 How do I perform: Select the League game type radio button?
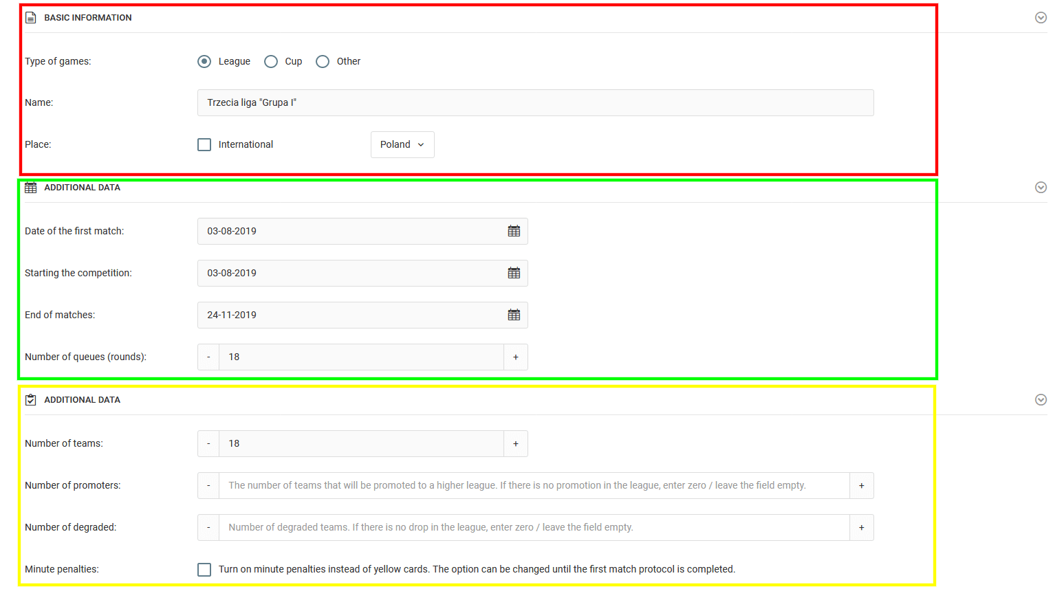pos(204,62)
